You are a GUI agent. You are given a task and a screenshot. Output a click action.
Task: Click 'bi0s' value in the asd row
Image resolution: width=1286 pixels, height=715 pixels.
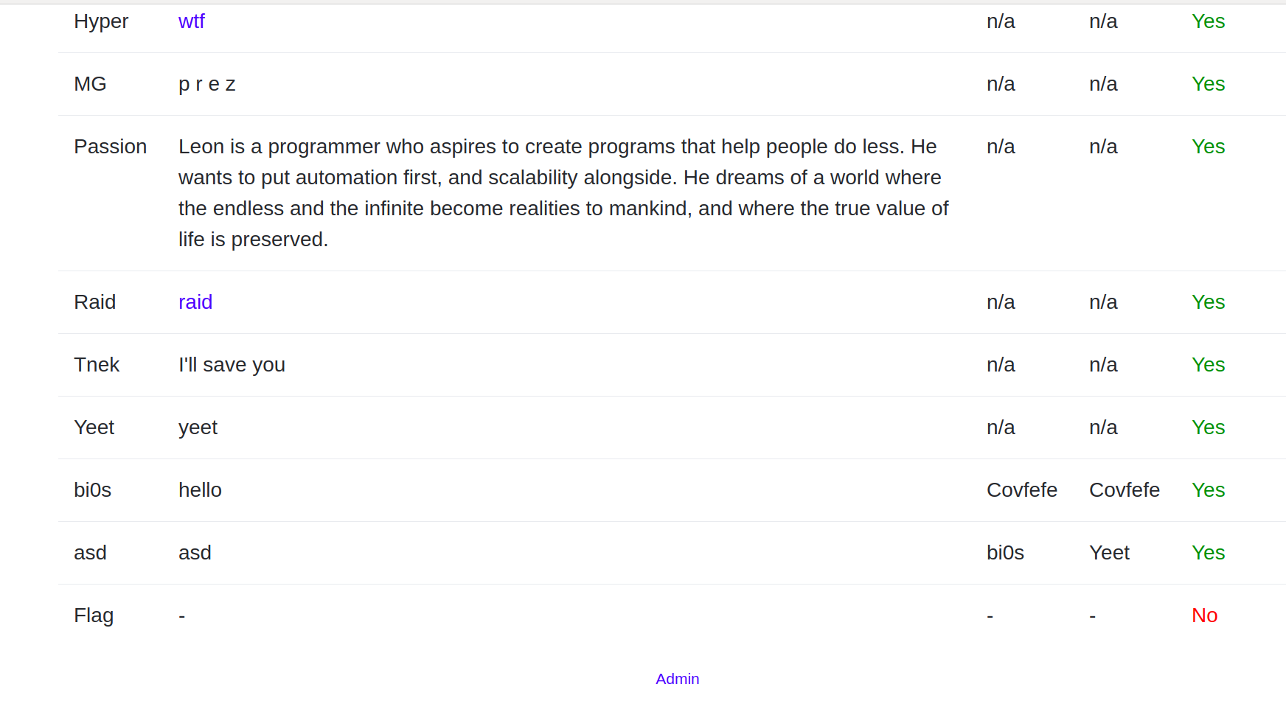pos(1005,553)
